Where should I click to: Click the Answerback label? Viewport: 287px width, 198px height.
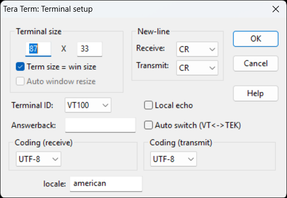[34, 126]
